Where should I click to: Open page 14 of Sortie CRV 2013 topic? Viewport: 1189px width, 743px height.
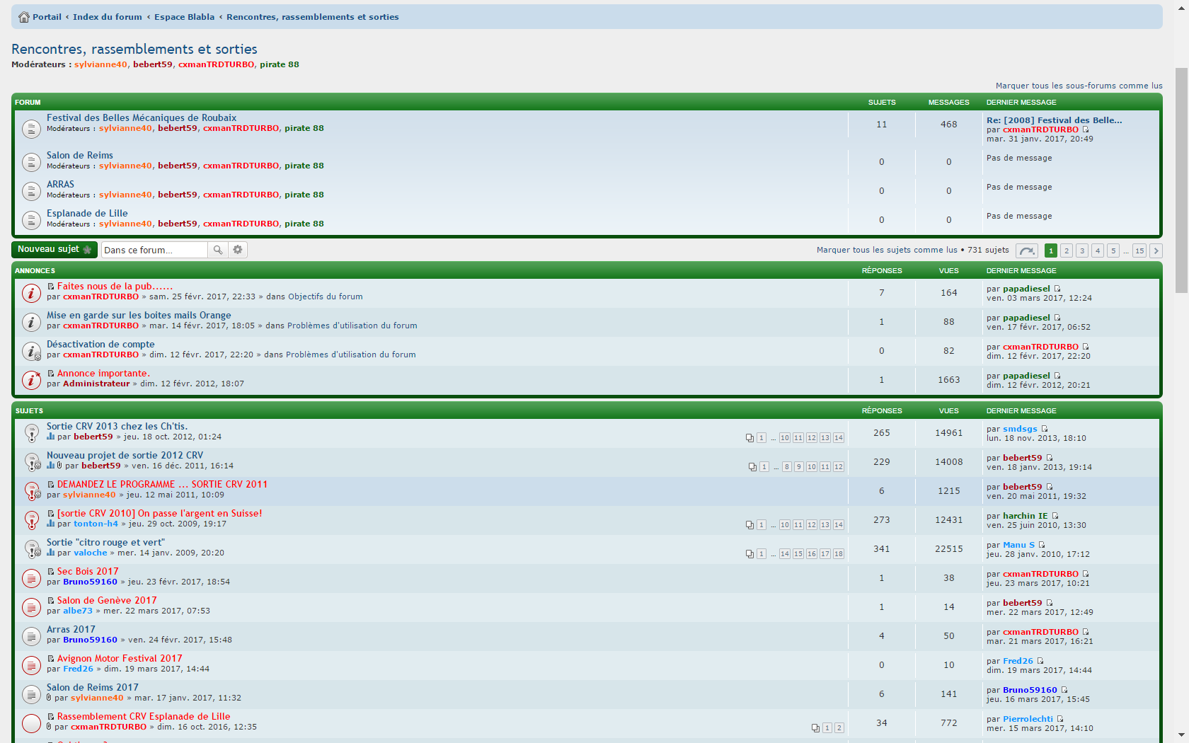point(839,438)
